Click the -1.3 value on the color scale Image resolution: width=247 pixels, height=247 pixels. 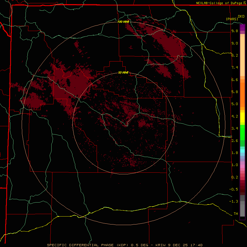(x=234, y=201)
